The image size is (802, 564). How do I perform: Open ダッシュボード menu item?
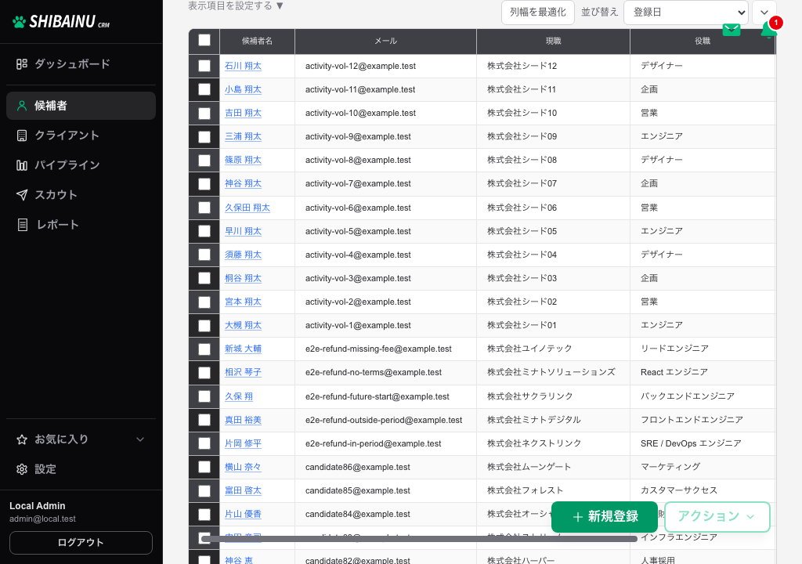[x=81, y=64]
